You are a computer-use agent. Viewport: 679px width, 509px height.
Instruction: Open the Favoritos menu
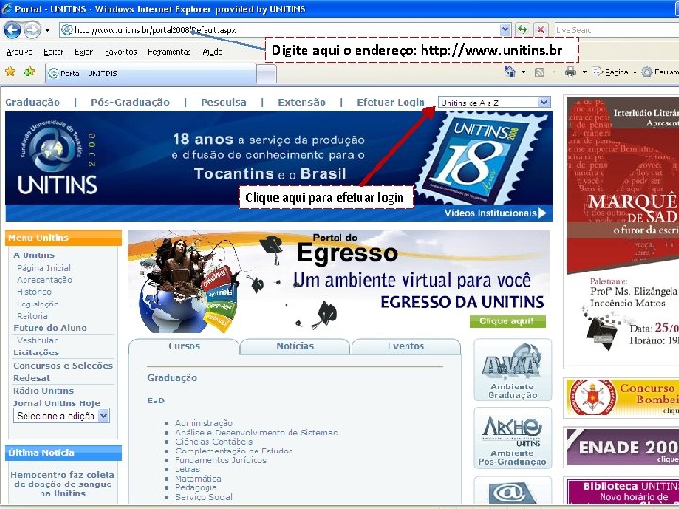point(121,52)
